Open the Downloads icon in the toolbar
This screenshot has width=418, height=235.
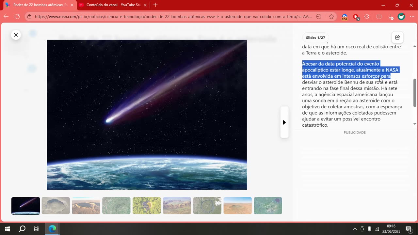(x=391, y=17)
